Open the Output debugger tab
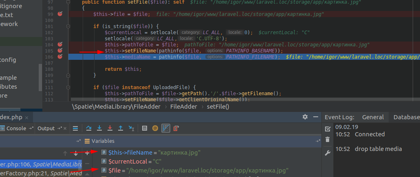 (x=46, y=128)
